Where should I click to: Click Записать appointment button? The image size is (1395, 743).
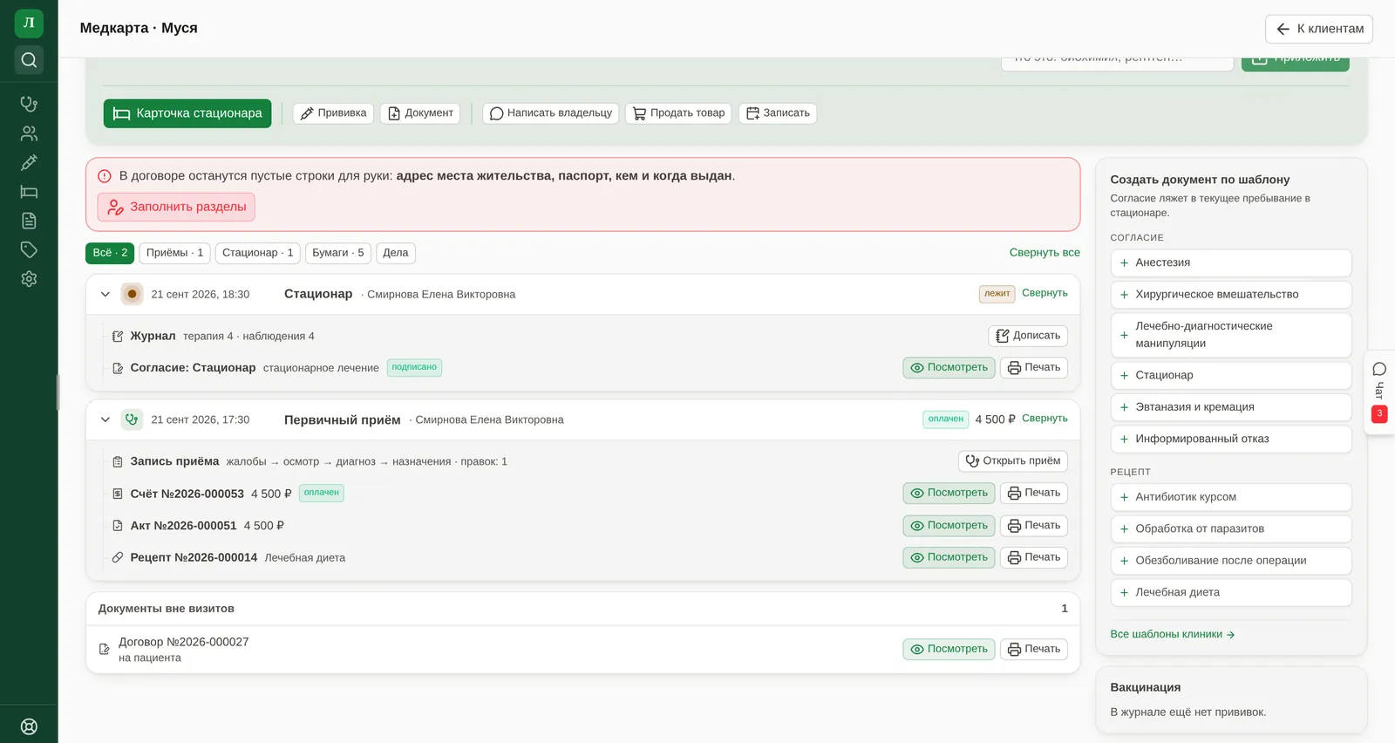(778, 113)
